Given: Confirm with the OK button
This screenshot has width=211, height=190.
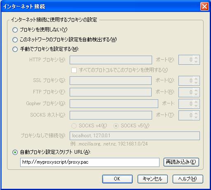Looking at the screenshot, I should click(x=117, y=179).
